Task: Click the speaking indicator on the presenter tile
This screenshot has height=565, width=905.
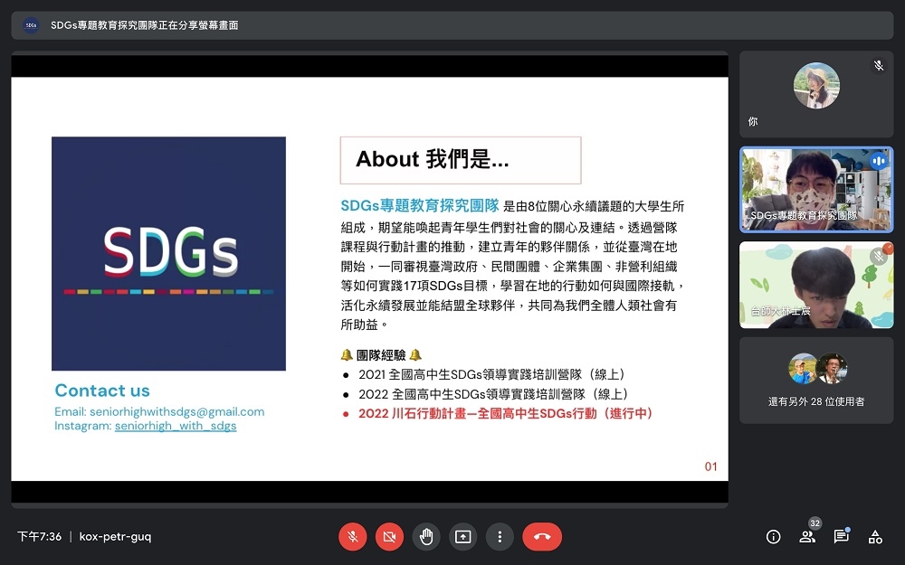Action: [879, 161]
